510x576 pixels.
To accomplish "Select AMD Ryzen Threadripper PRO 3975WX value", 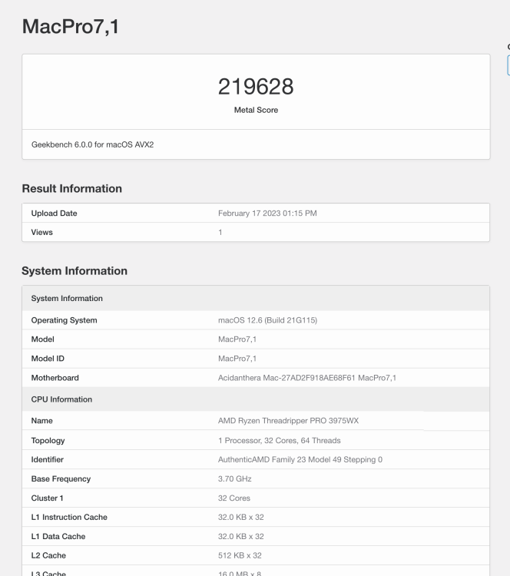I will tap(288, 421).
